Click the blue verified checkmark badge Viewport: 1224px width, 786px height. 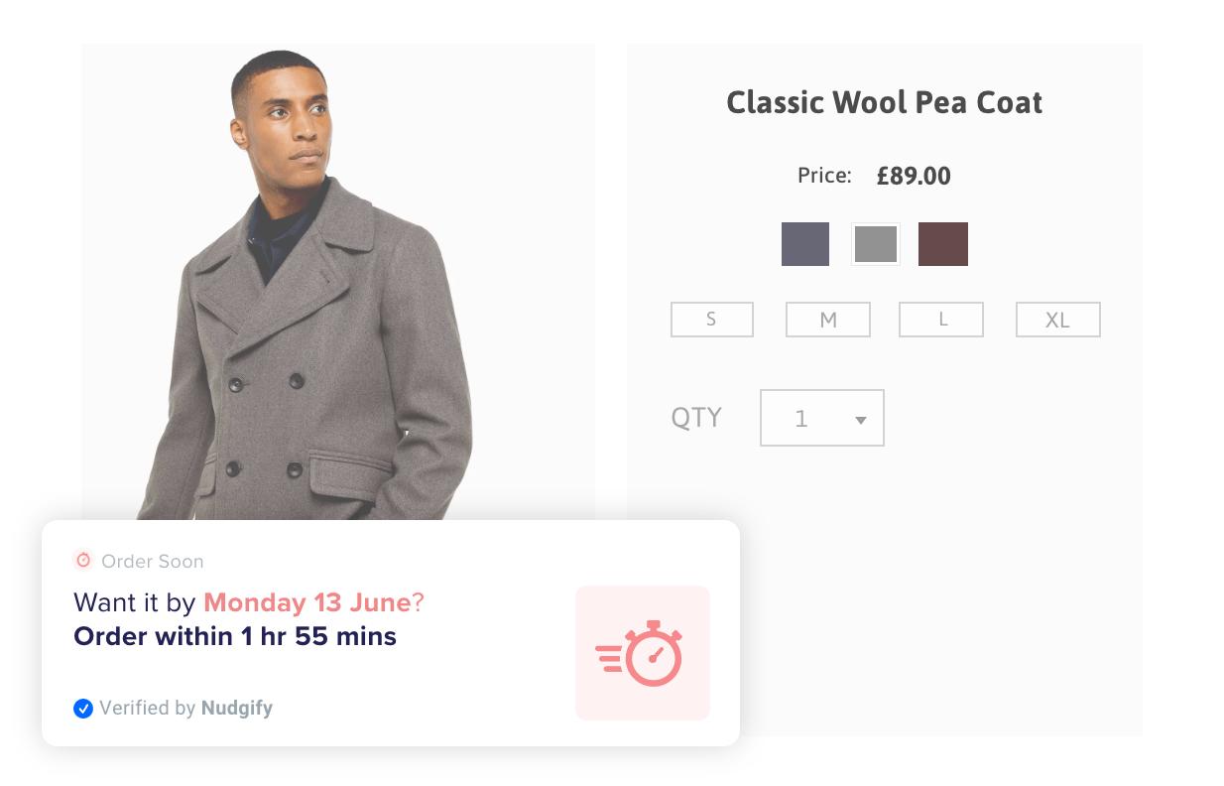coord(83,709)
